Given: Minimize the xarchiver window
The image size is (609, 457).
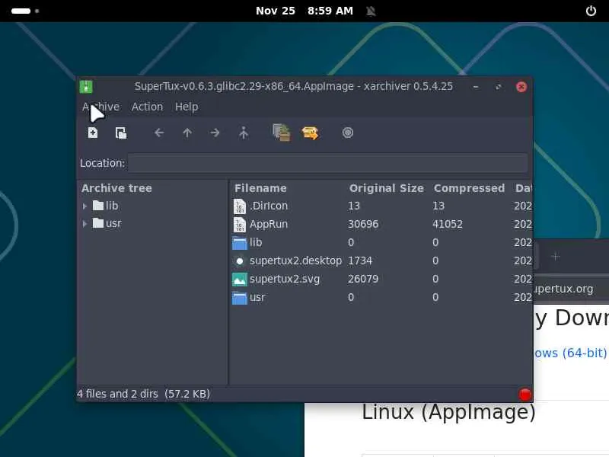Looking at the screenshot, I should coord(476,87).
